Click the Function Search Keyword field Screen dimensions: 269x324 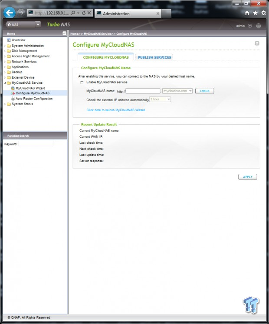tap(36, 143)
